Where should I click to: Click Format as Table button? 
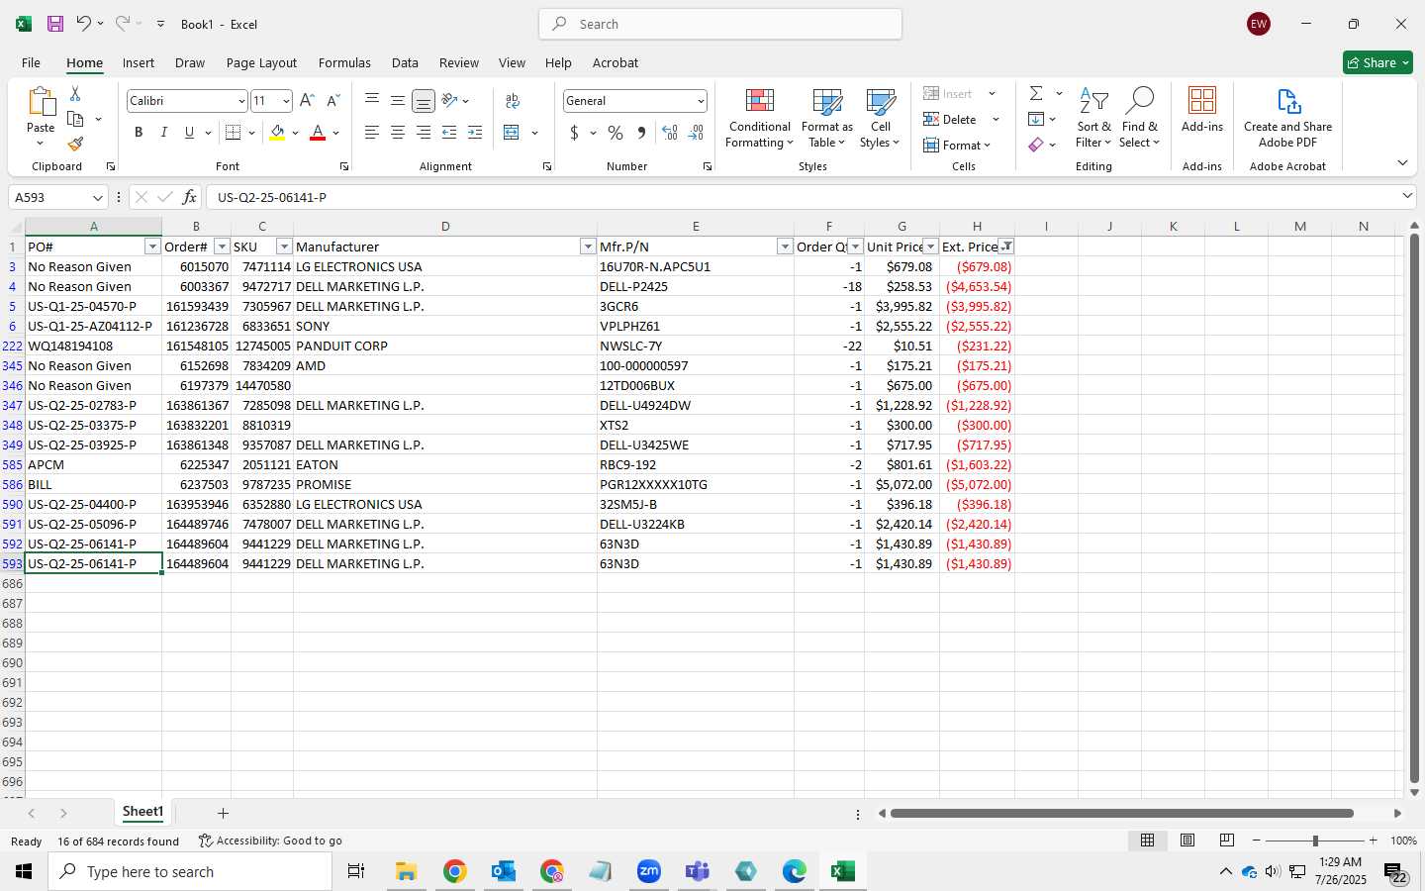tap(827, 118)
